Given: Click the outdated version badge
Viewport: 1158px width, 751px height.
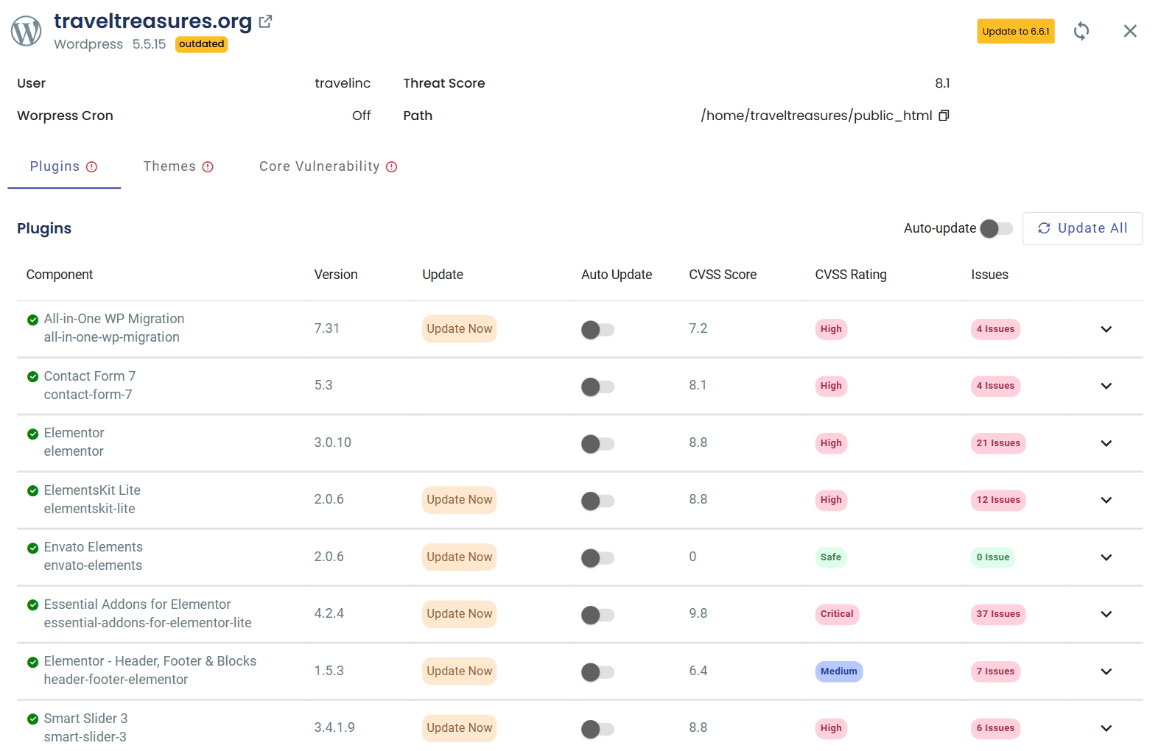Looking at the screenshot, I should [x=201, y=44].
